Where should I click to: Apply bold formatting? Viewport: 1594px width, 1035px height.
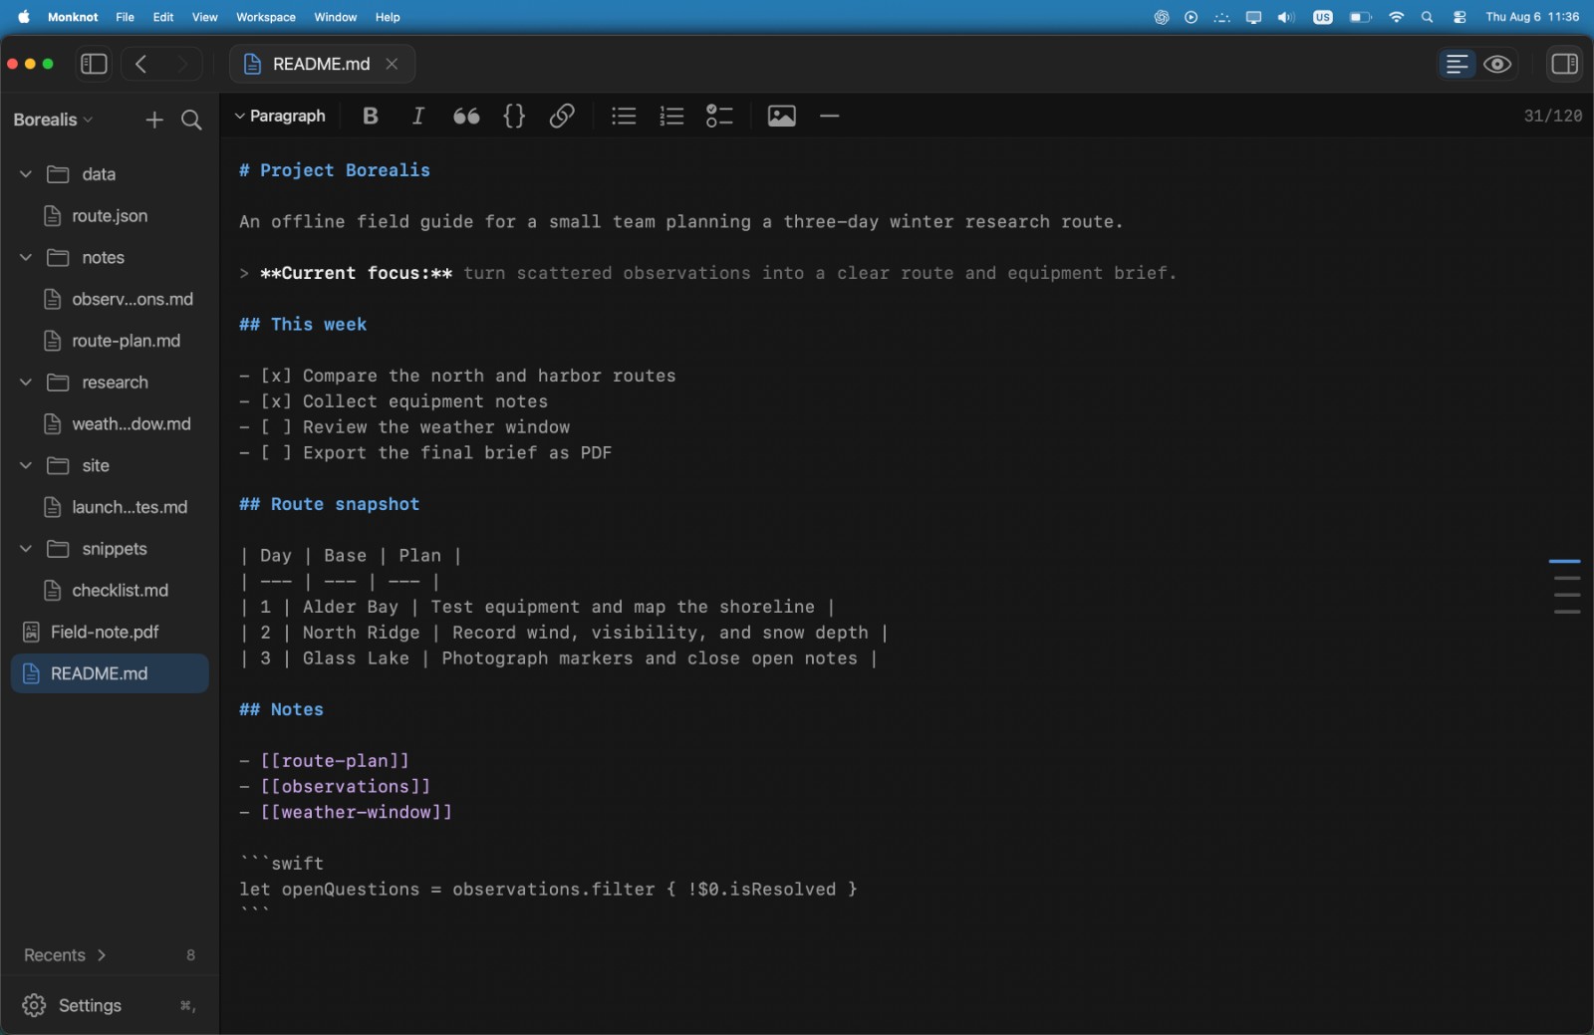pyautogui.click(x=371, y=116)
